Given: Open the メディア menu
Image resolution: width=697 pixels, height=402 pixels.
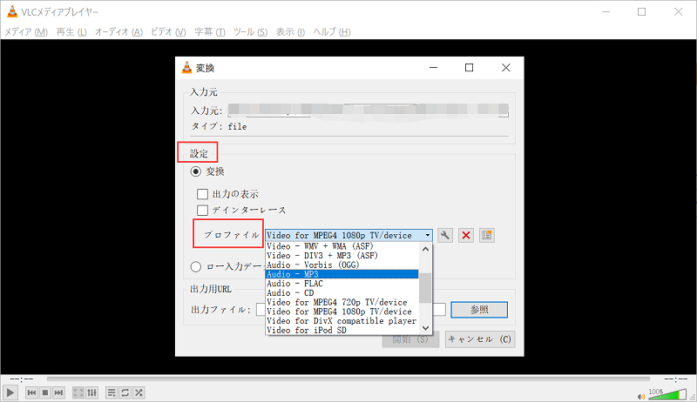Looking at the screenshot, I should tap(26, 32).
